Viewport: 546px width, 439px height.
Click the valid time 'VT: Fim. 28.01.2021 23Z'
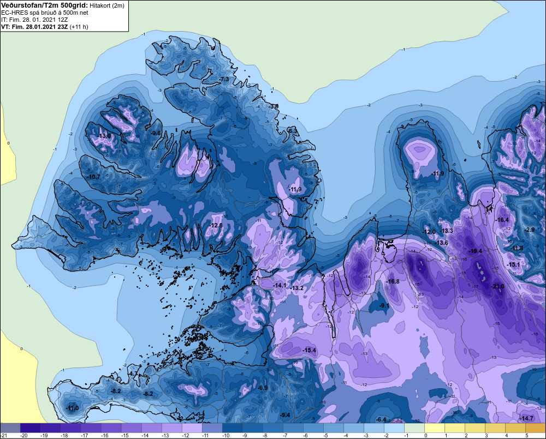coord(34,27)
